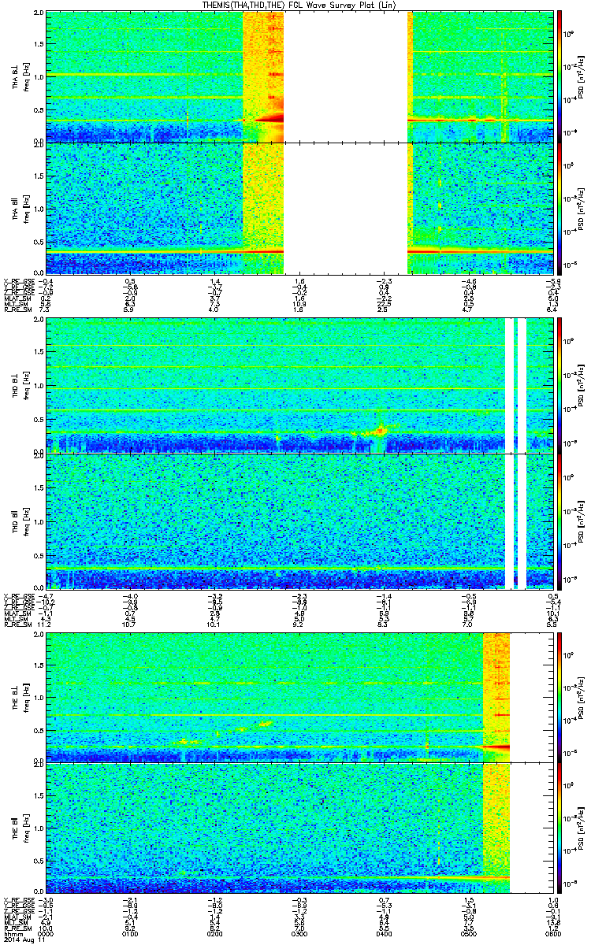Click the THA B-parallel PSD color bar

[x=560, y=208]
